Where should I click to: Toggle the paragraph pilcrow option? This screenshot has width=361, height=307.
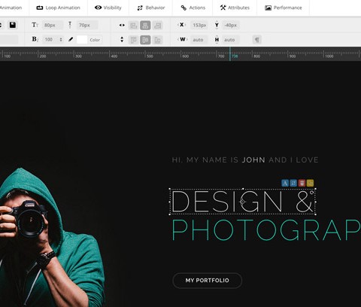tap(257, 40)
